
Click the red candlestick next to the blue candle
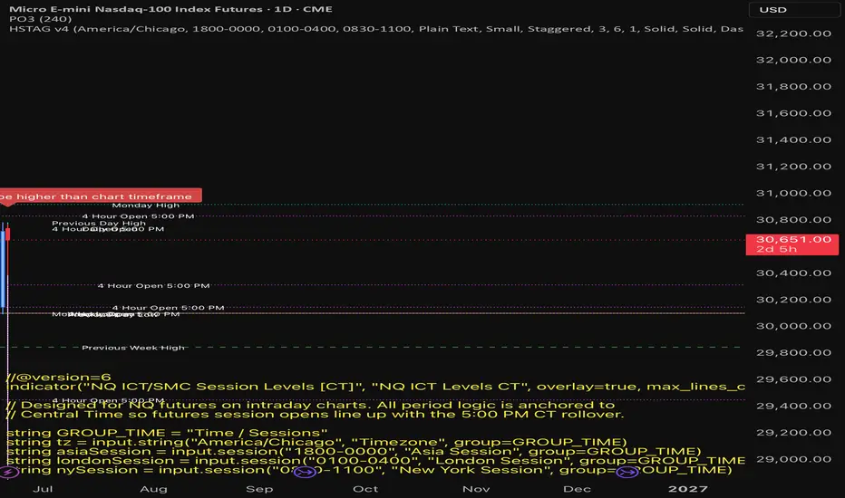(x=8, y=235)
